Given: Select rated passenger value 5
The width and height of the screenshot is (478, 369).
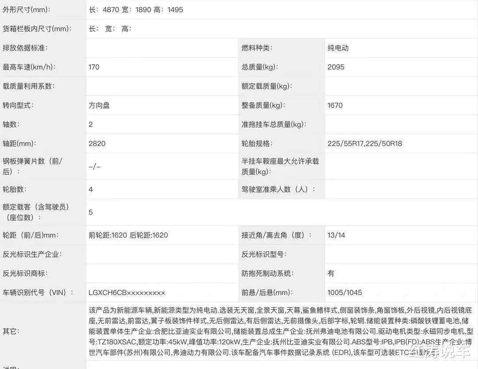Looking at the screenshot, I should point(91,212).
